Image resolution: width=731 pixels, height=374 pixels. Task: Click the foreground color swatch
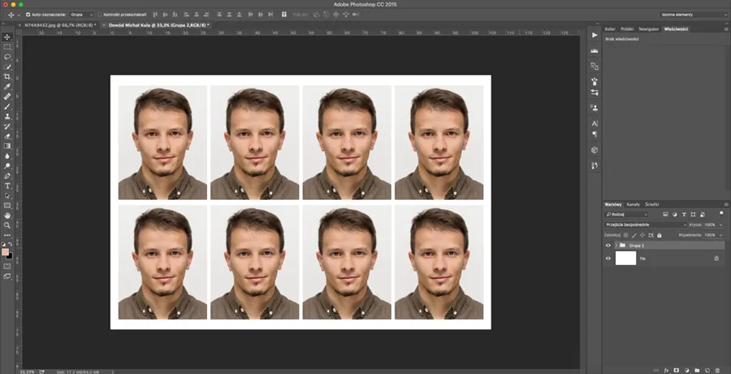6,251
